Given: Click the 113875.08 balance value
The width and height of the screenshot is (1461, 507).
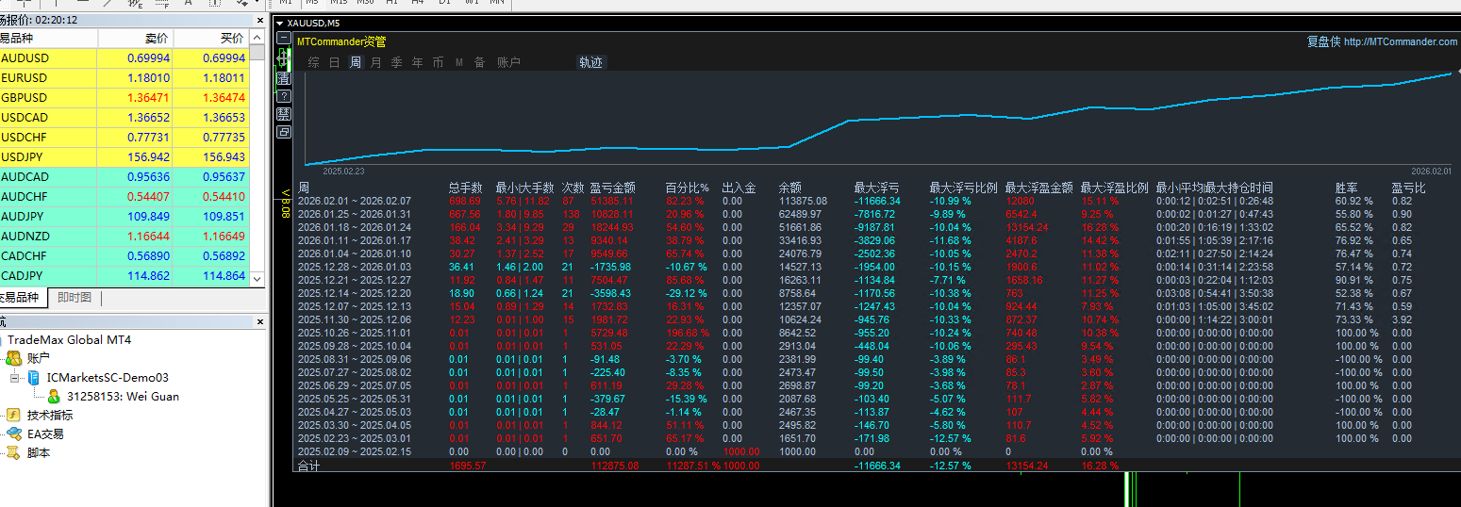Looking at the screenshot, I should (x=803, y=201).
